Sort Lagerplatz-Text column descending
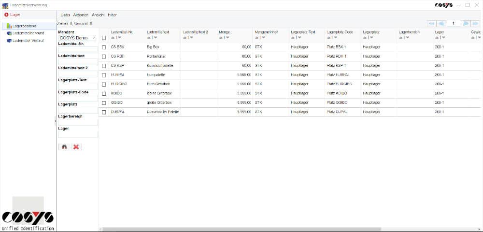 click(x=299, y=38)
